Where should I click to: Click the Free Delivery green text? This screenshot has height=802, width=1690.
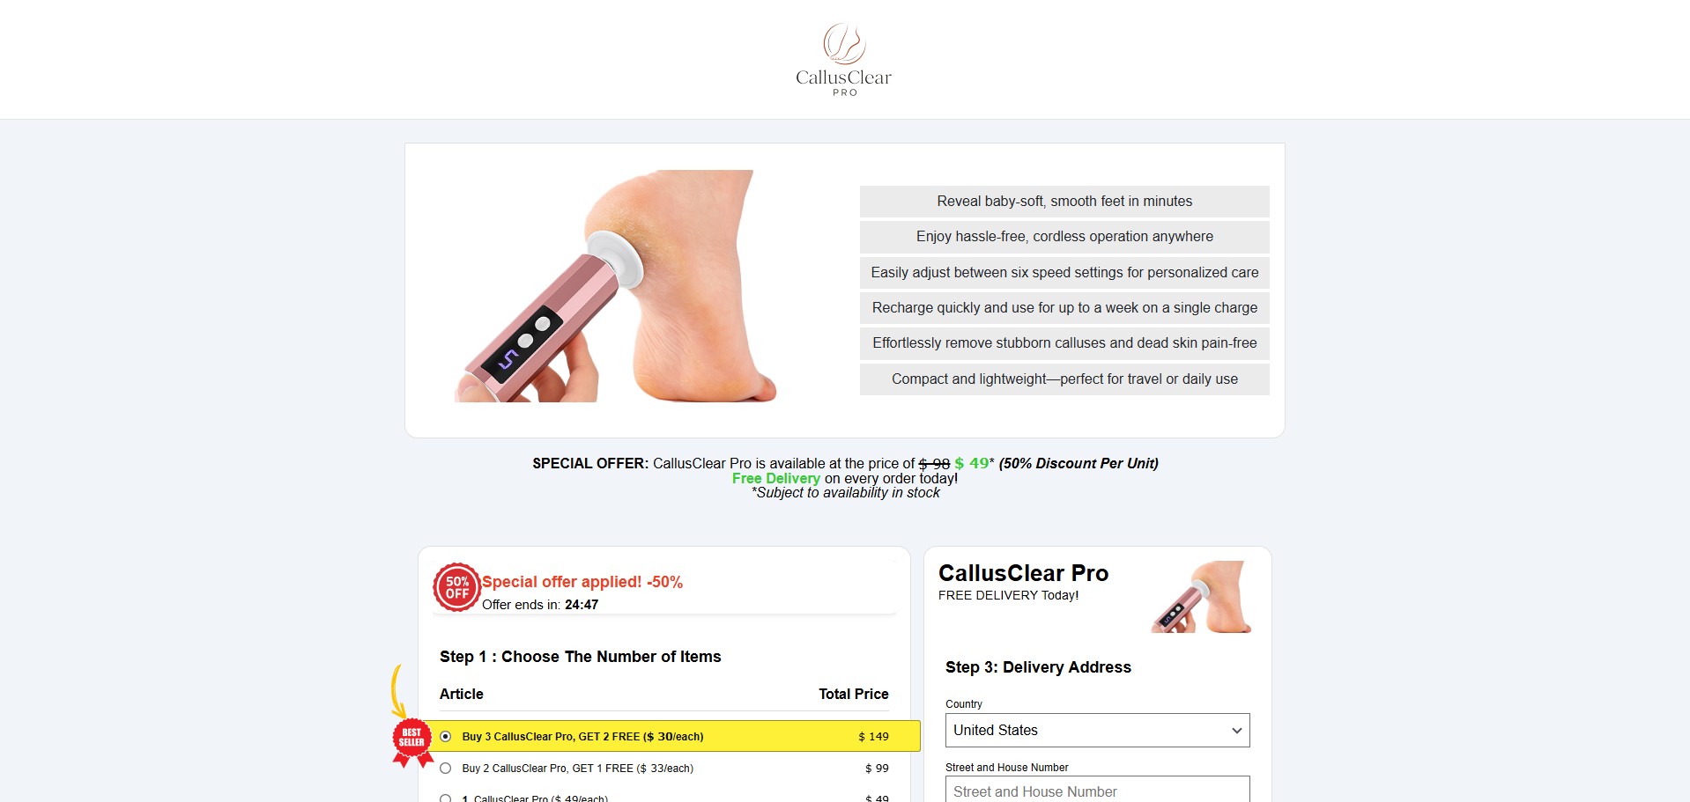[775, 478]
